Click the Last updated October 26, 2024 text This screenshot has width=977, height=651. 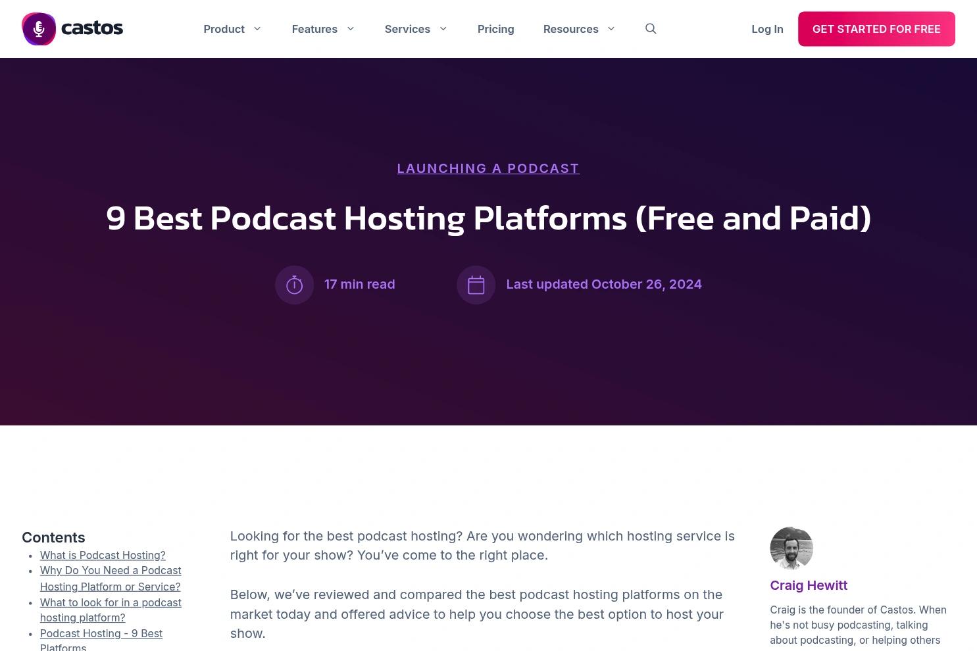604,284
